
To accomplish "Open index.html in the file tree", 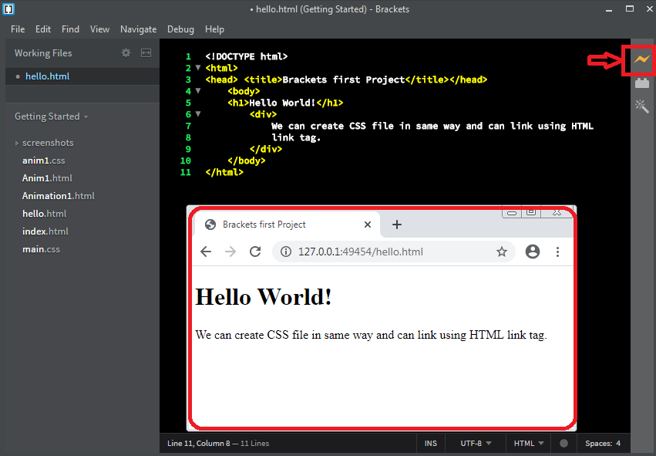I will [x=45, y=231].
